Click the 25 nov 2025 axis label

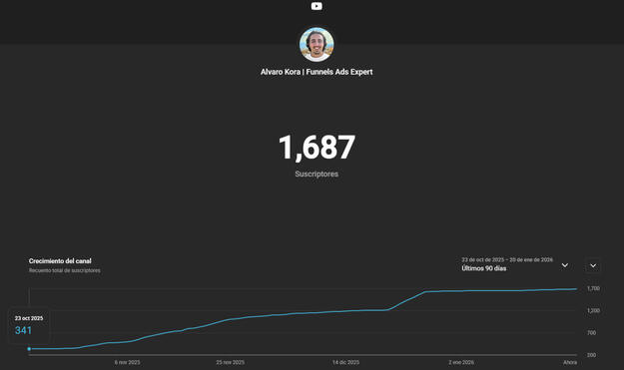point(230,362)
